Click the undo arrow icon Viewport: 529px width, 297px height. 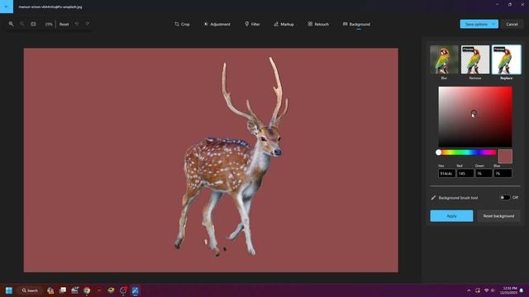[x=77, y=24]
